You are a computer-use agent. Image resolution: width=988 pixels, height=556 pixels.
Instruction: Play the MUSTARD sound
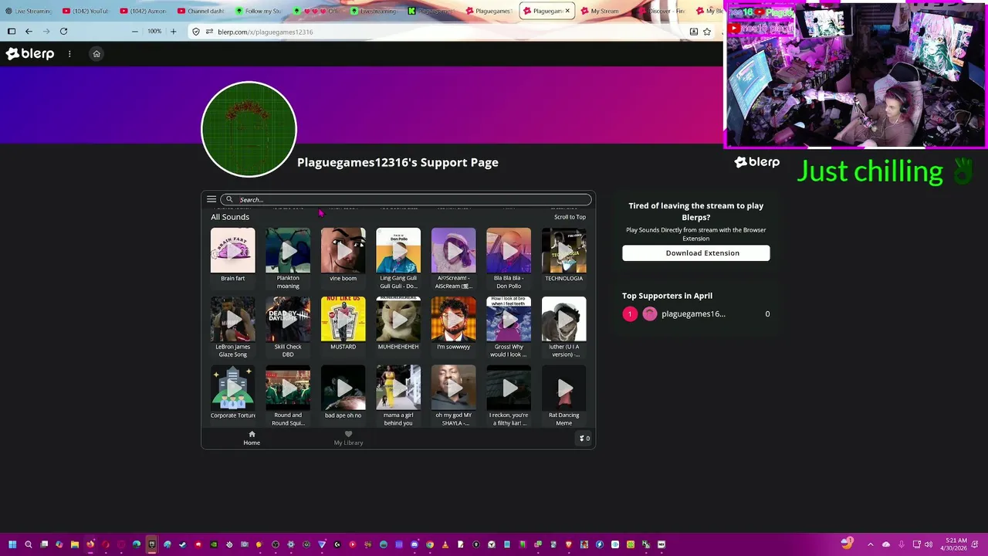pyautogui.click(x=343, y=319)
